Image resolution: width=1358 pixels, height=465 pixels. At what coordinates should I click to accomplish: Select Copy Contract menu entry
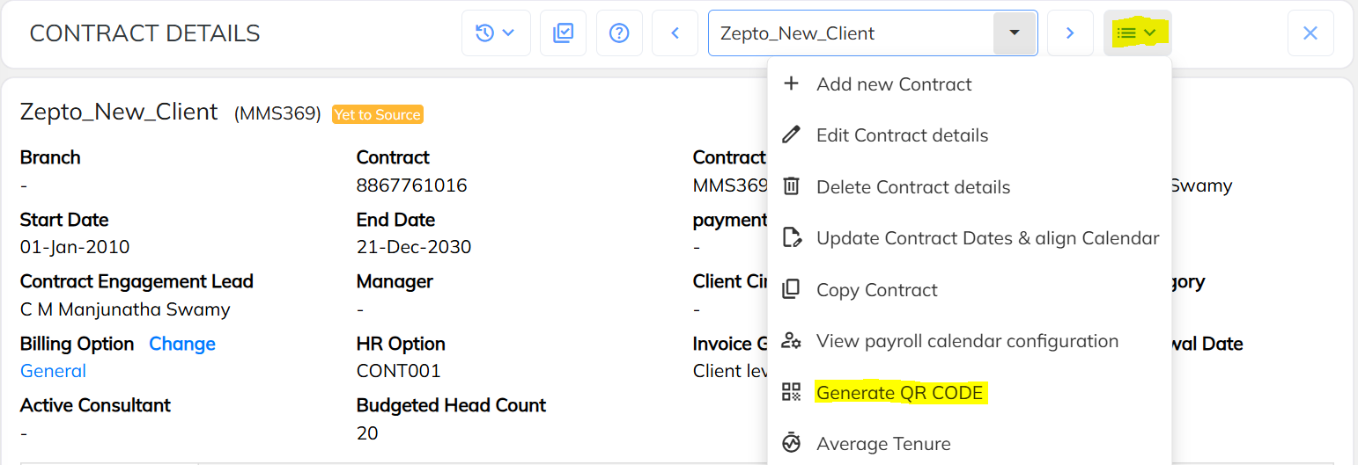[x=970, y=290]
